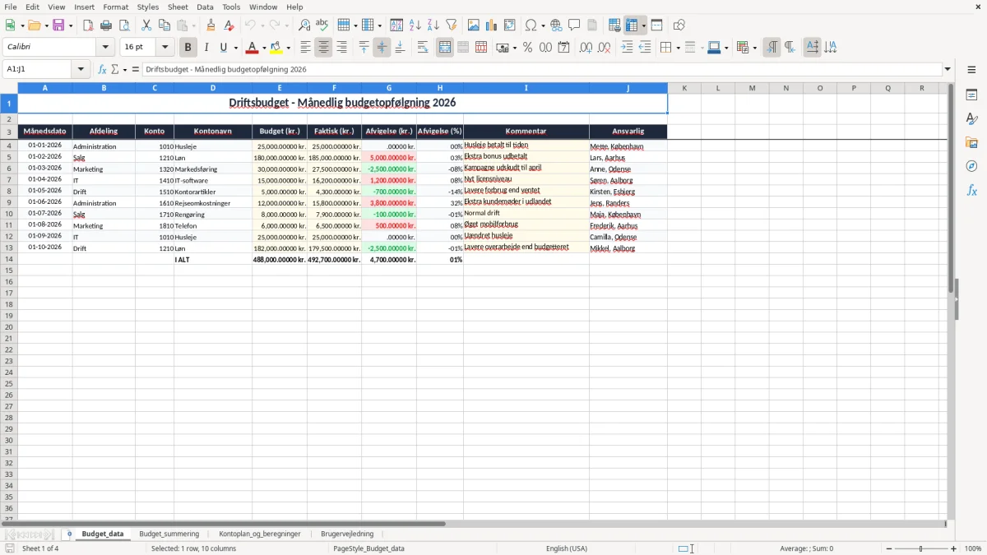Click the Copy icon
The height and width of the screenshot is (555, 987).
(164, 25)
